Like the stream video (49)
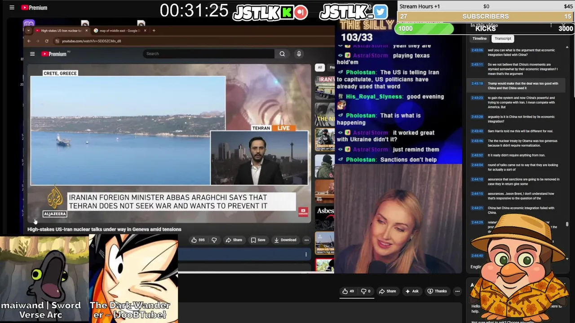Image resolution: width=575 pixels, height=323 pixels. pos(348,291)
